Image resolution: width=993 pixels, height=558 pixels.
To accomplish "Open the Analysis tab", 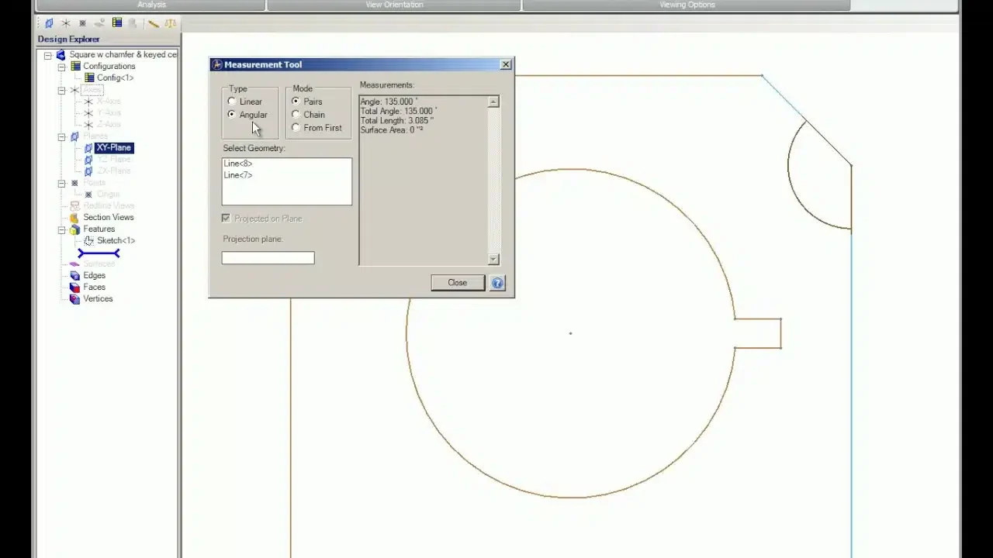I will [151, 5].
